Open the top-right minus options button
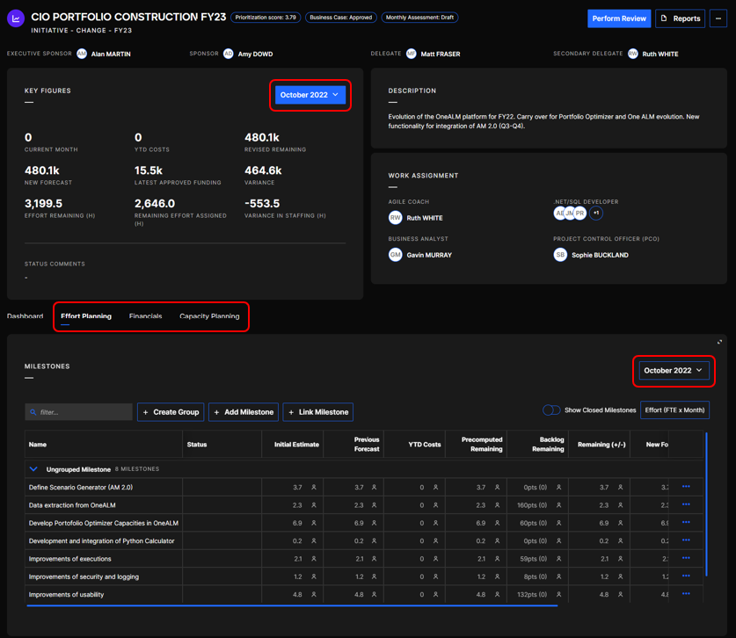The height and width of the screenshot is (638, 736). [718, 18]
